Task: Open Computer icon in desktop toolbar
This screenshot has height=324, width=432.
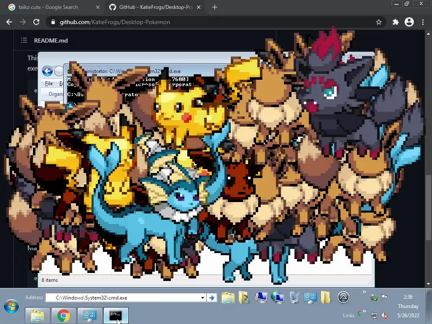Action: (x=261, y=297)
